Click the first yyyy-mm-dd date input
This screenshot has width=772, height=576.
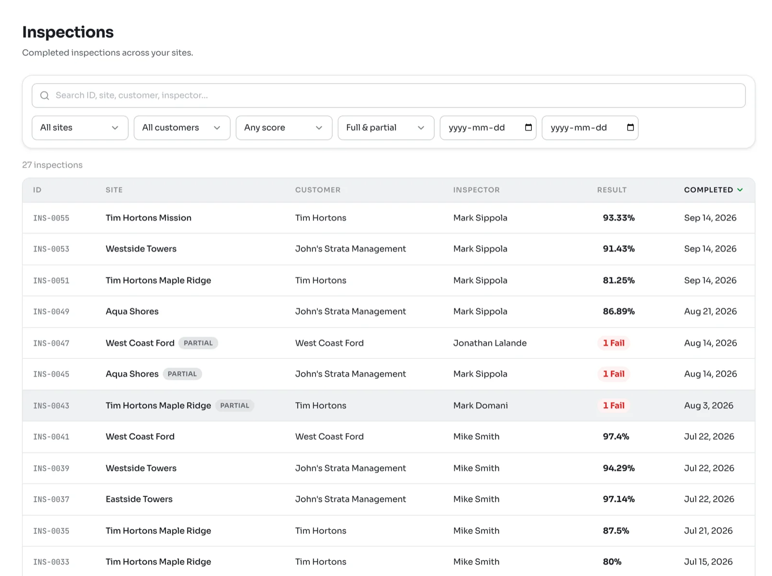point(488,128)
